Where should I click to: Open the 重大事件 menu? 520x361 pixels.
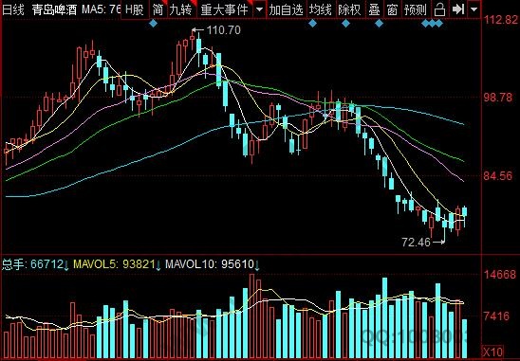225,9
